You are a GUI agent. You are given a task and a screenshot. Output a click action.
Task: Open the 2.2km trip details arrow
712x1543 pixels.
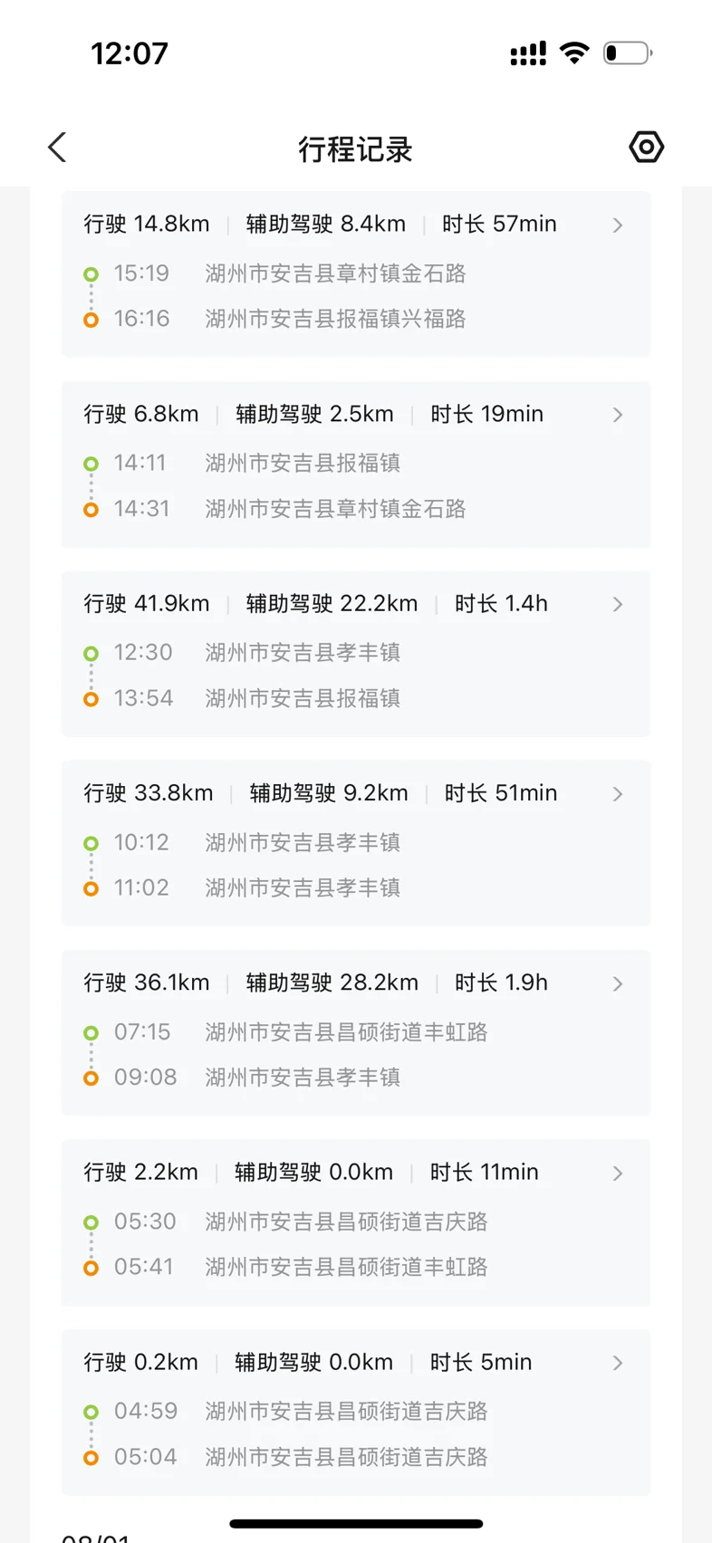click(618, 1174)
